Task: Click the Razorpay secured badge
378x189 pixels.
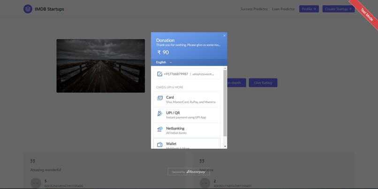Action: (189, 172)
